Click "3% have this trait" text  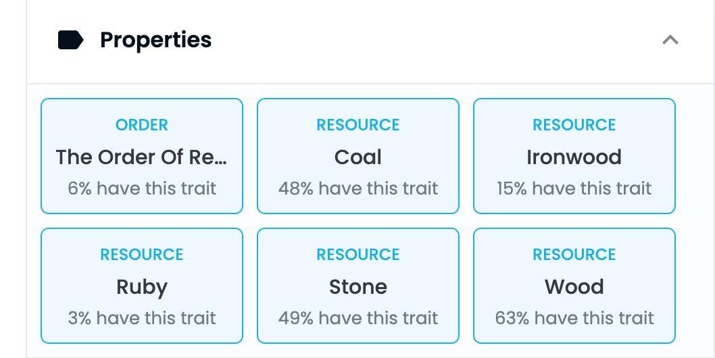[x=142, y=318]
